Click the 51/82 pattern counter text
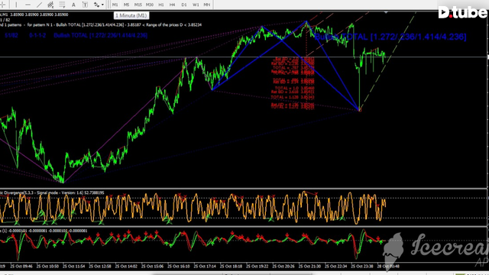Viewport: 489px width, 275px height. 11,35
